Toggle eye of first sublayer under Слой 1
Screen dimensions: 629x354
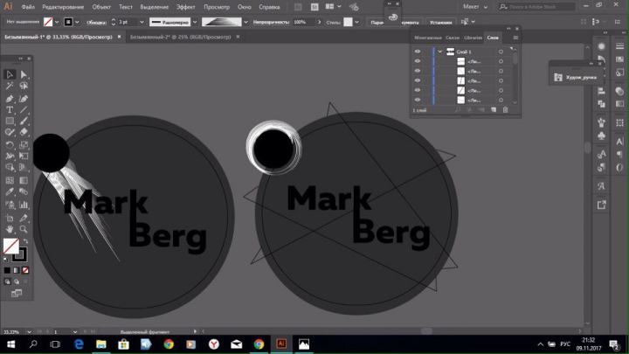tap(418, 61)
